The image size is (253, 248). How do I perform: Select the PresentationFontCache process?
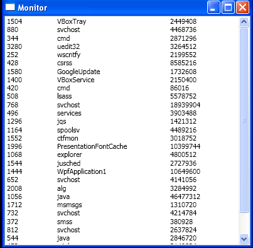[x=122, y=146]
